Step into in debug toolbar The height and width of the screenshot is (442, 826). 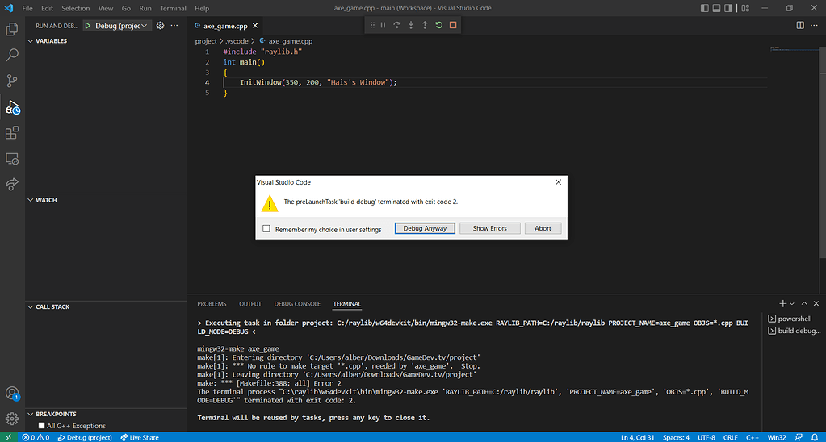point(411,25)
